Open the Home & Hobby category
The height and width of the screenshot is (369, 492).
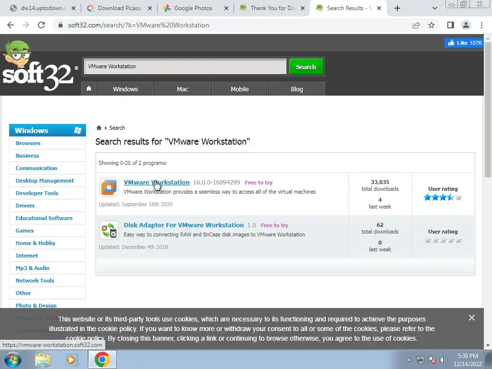[x=36, y=243]
